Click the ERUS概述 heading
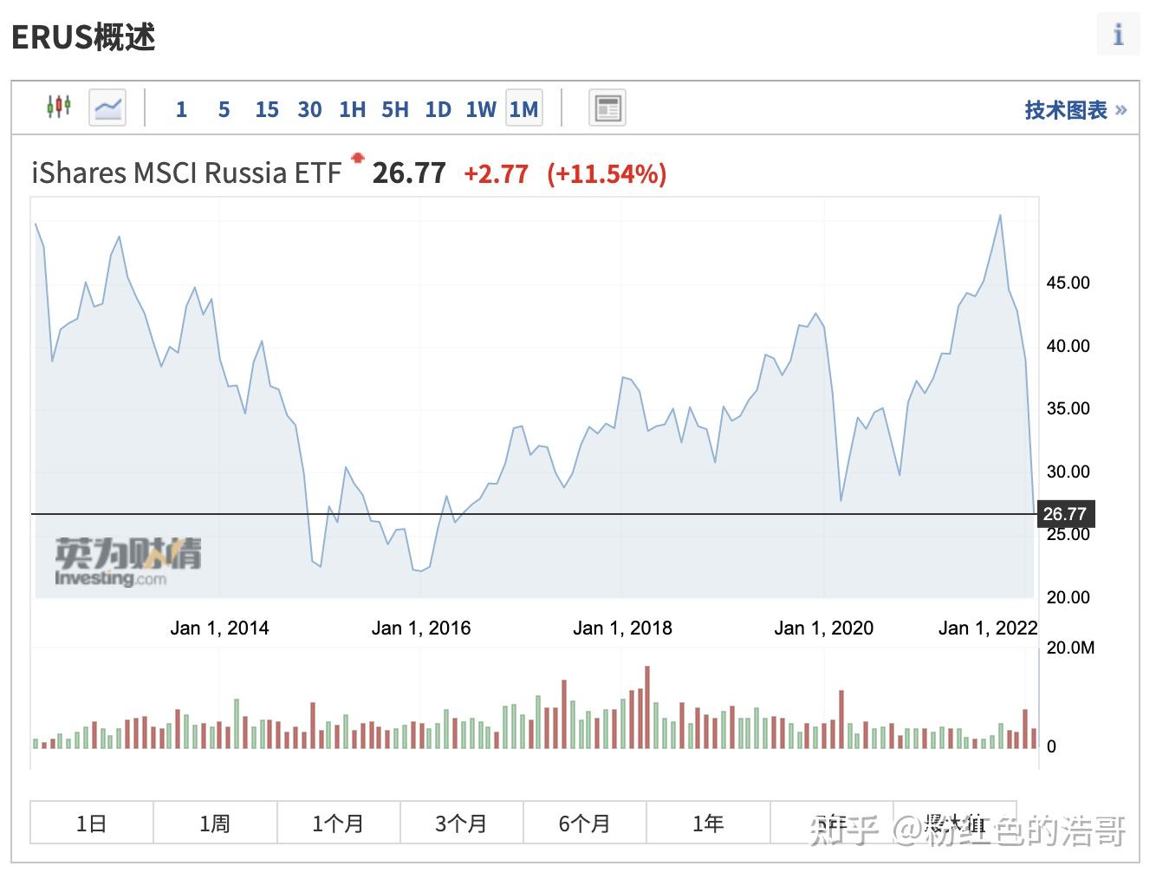Image resolution: width=1156 pixels, height=879 pixels. click(83, 37)
